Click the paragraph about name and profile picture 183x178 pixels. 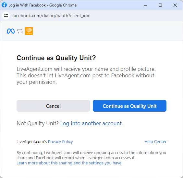click(x=86, y=75)
